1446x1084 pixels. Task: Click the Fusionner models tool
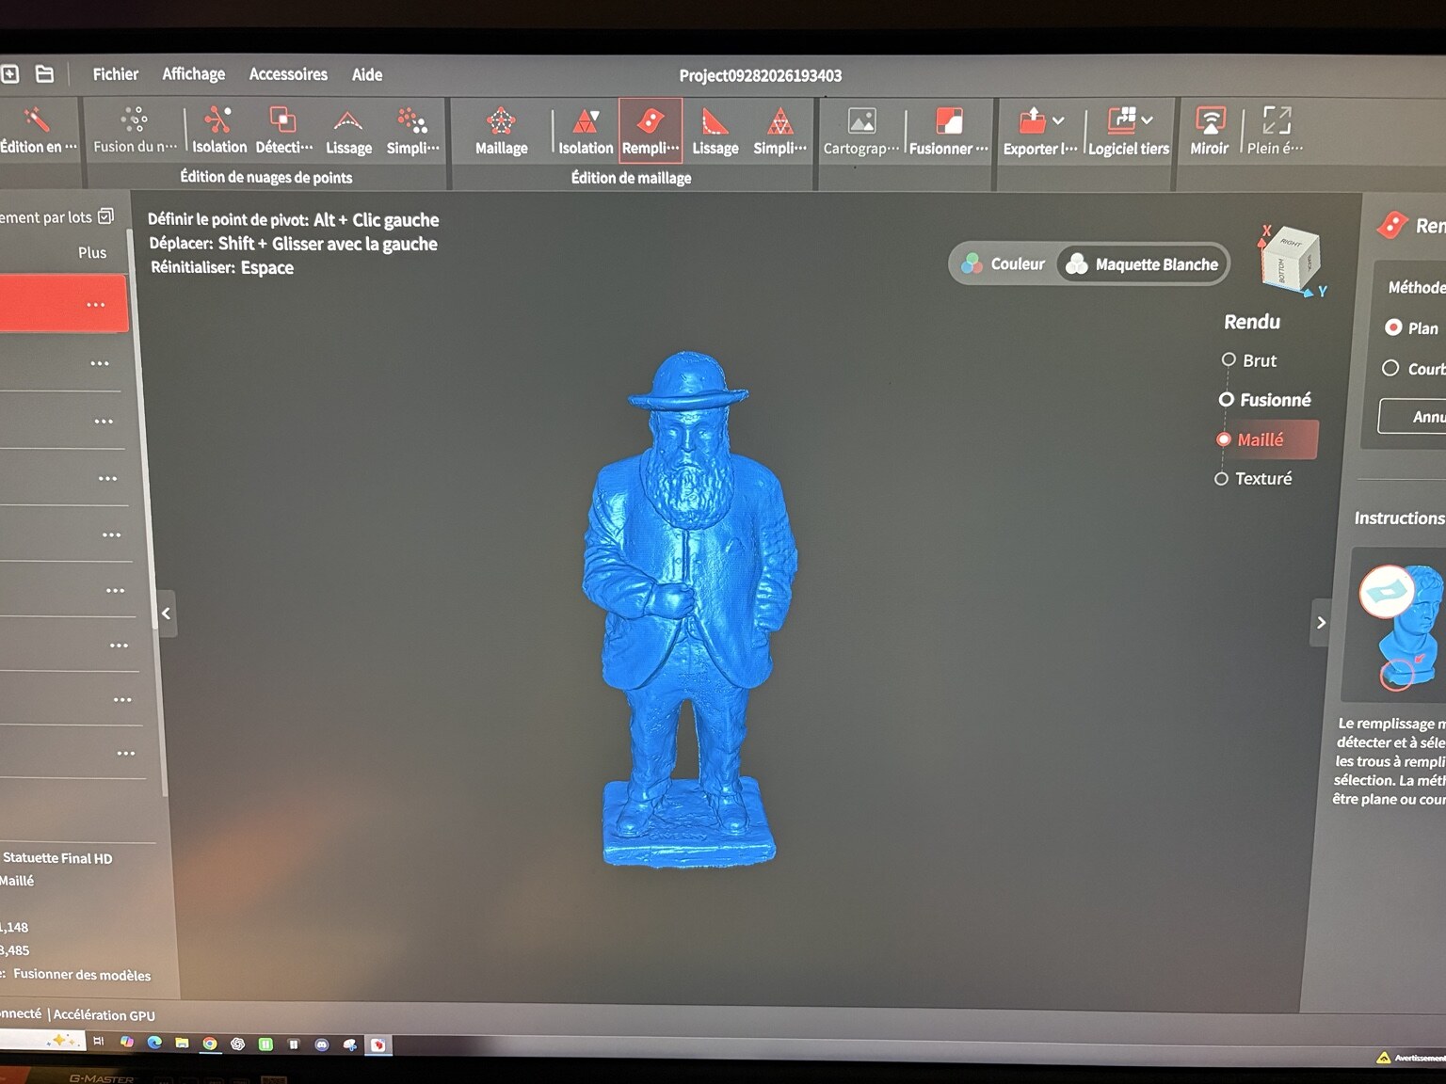click(x=948, y=130)
